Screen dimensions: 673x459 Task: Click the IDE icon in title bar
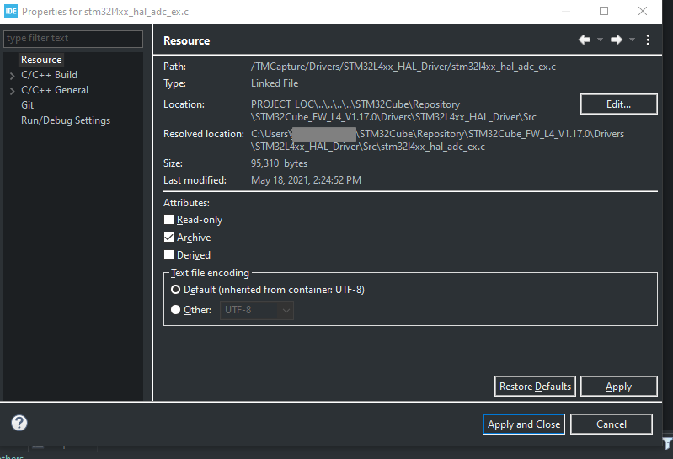[11, 11]
